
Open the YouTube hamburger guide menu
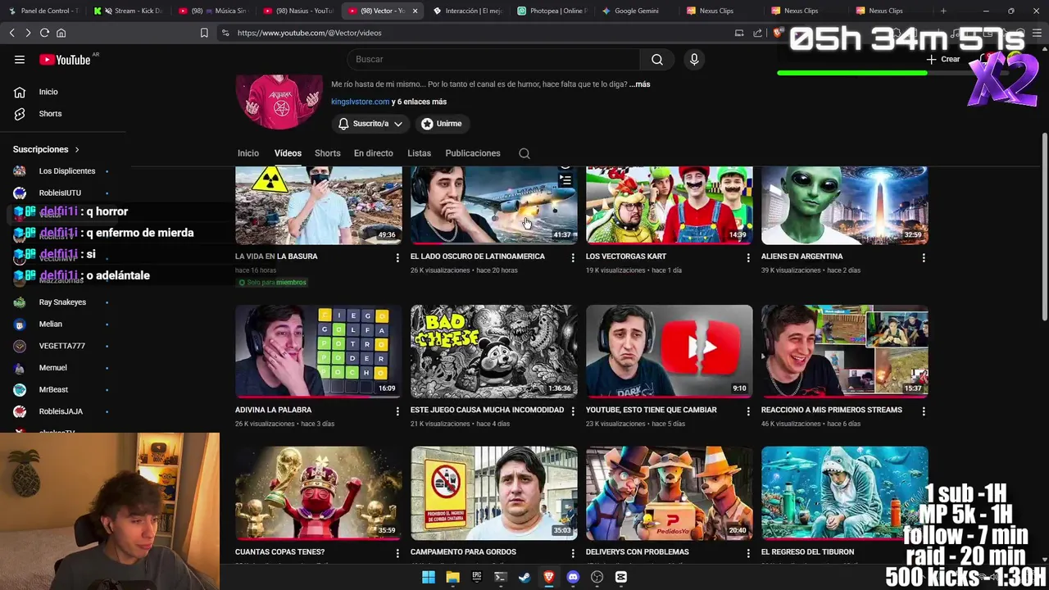[x=20, y=59]
